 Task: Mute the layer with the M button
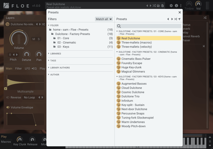coord(34,39)
